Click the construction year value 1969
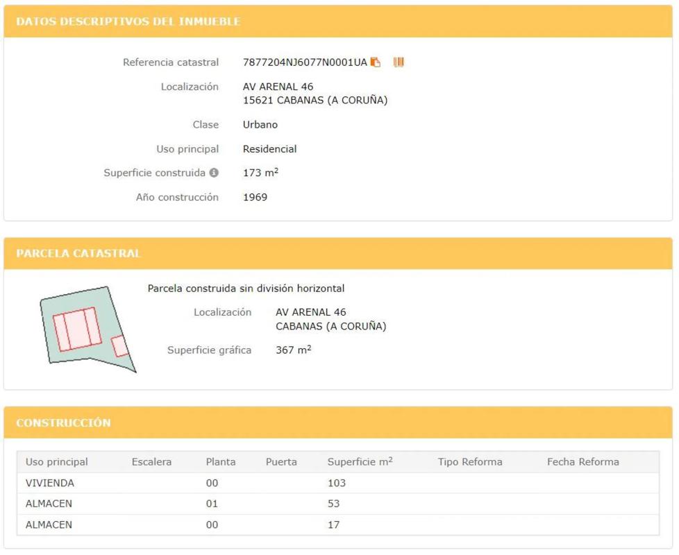The height and width of the screenshot is (555, 679). pos(255,198)
